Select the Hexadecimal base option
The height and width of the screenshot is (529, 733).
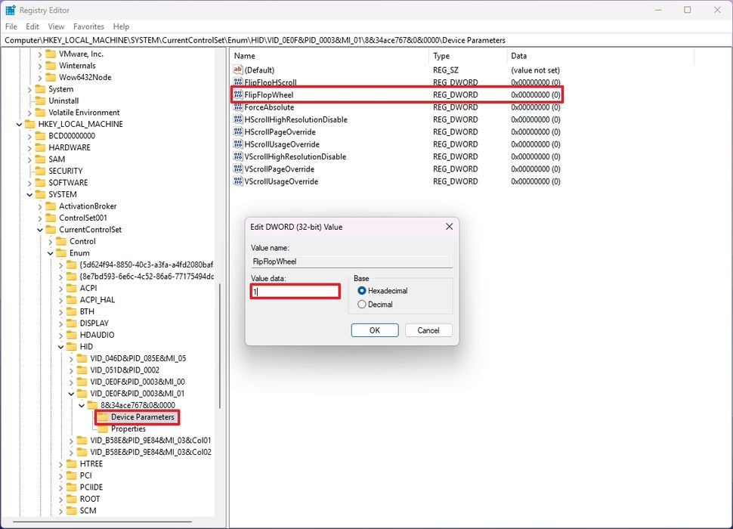[x=362, y=289]
